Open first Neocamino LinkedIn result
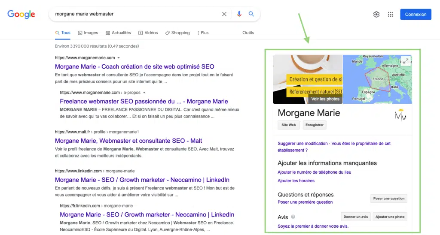The image size is (440, 235). [x=142, y=180]
